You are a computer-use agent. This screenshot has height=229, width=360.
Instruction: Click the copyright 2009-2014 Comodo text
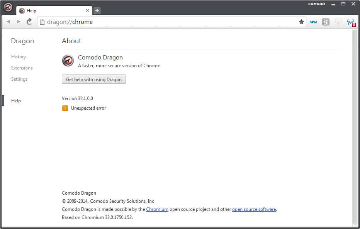click(108, 201)
